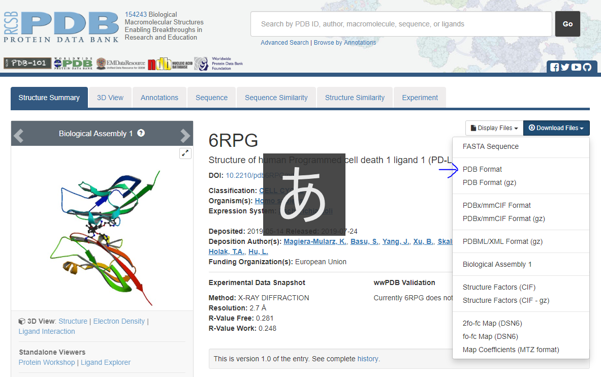601x377 pixels.
Task: Open the PDB-101 logo link
Action: (x=27, y=64)
